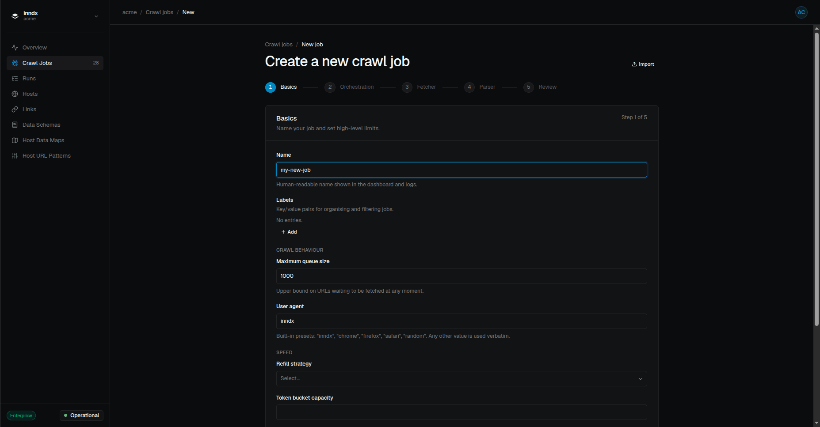Click the "New" breadcrumb in the top bar

[x=188, y=12]
